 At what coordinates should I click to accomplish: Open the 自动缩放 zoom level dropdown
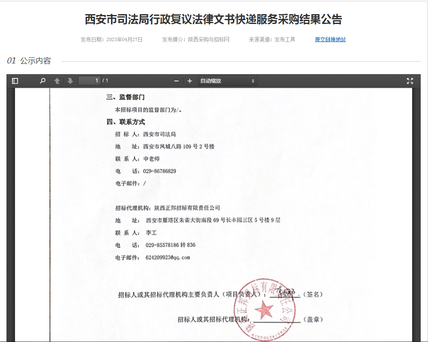pos(227,81)
